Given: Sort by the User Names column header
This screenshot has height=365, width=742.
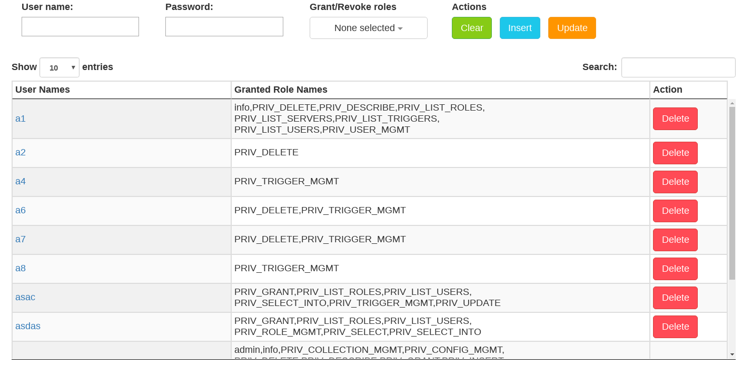Looking at the screenshot, I should pos(42,90).
